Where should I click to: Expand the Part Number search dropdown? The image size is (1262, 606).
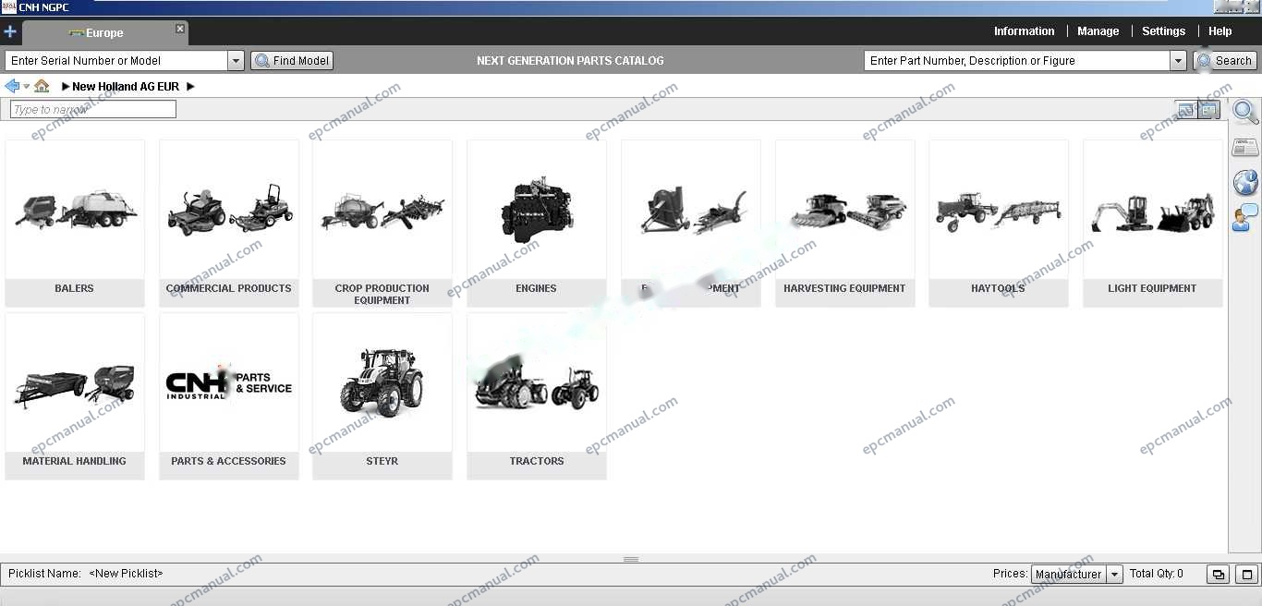tap(1178, 61)
